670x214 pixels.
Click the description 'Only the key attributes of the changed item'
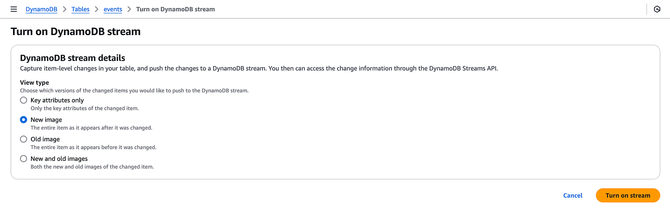pos(84,108)
